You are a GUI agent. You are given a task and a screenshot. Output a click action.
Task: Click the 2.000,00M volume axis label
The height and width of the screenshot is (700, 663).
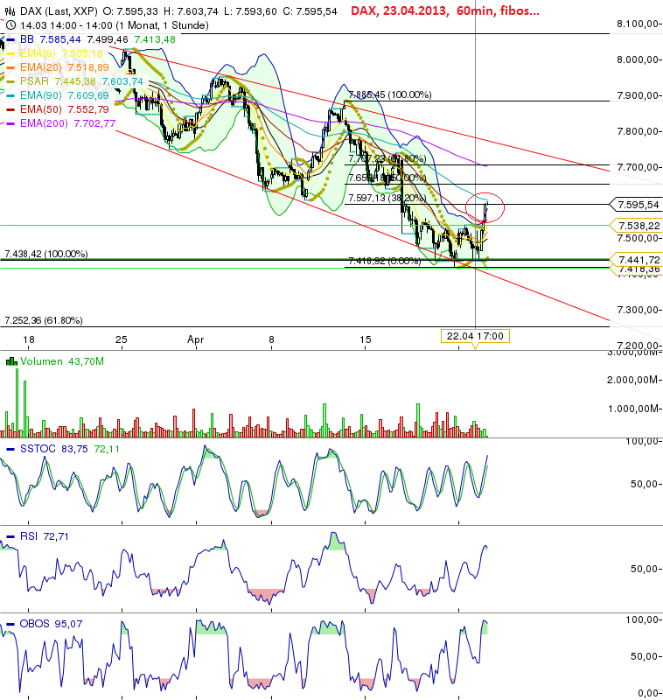coord(632,380)
